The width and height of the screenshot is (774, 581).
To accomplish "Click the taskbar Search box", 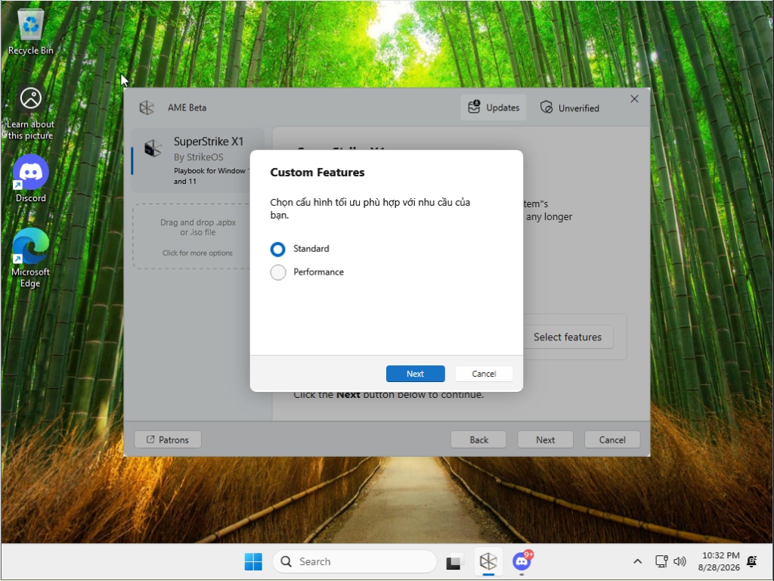I will 354,561.
